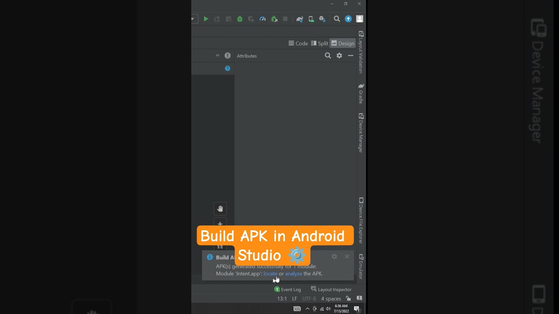Open the Wi-Fi network tray icon
This screenshot has height=314, width=559.
click(x=322, y=309)
